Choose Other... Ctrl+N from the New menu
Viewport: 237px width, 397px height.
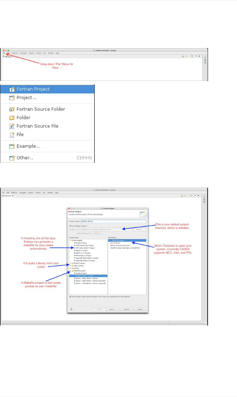(47, 158)
